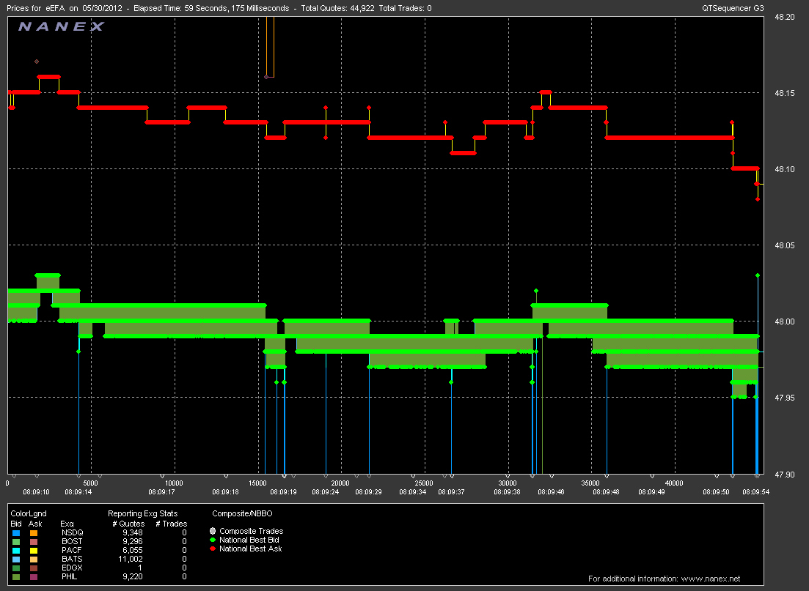Click the 48.15 price axis label
This screenshot has height=591, width=809.
pyautogui.click(x=785, y=93)
